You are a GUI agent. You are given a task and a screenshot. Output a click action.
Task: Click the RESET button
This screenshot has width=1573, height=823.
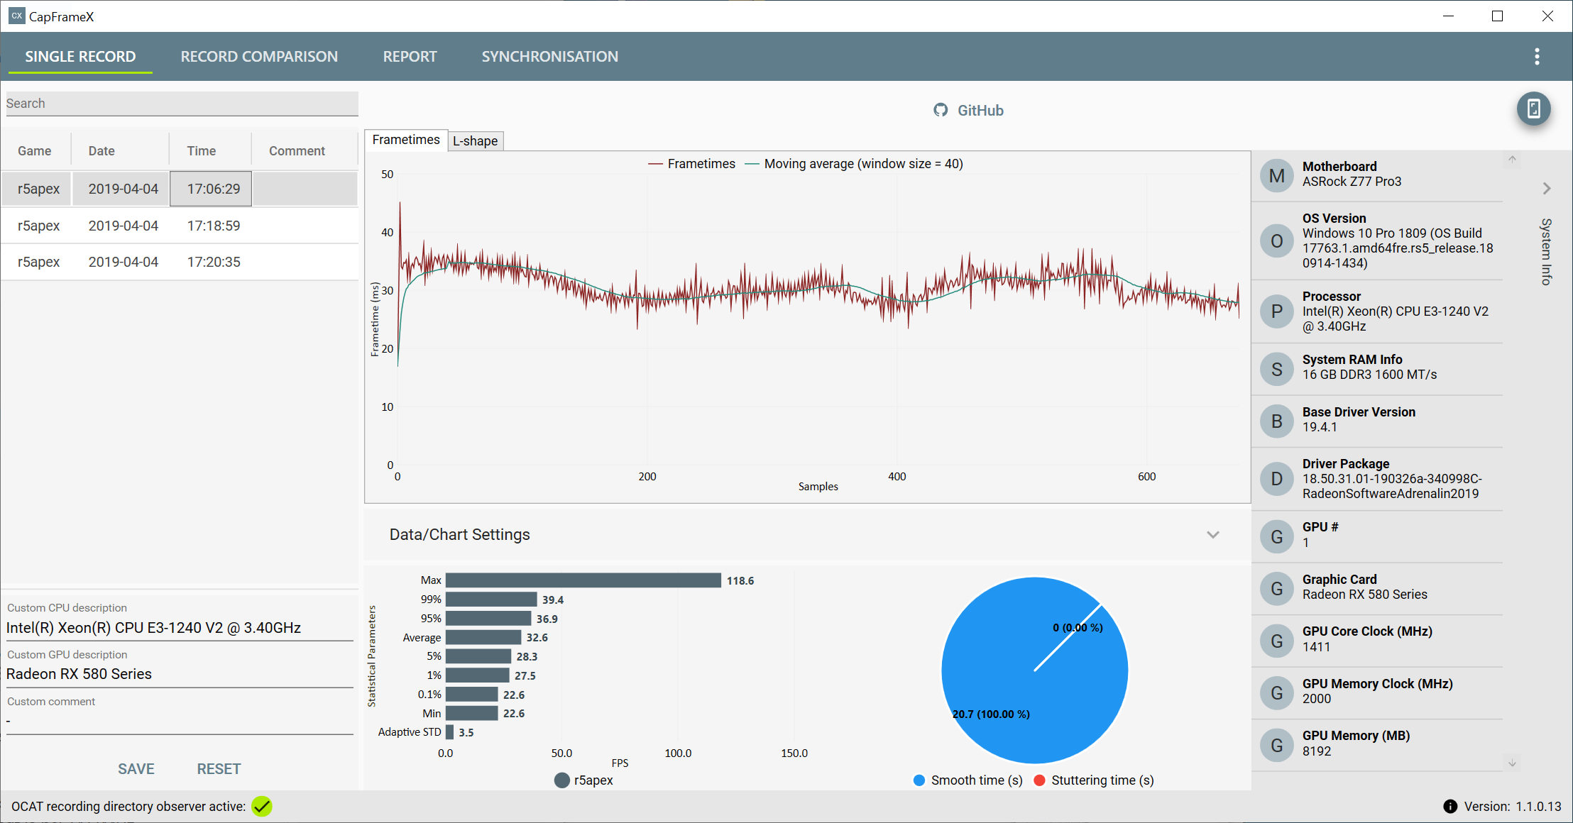pos(219,769)
